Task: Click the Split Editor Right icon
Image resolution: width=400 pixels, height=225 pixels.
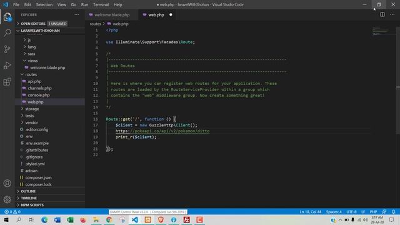Action: click(x=382, y=14)
